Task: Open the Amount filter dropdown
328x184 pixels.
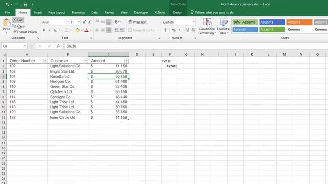Action: [x=127, y=61]
